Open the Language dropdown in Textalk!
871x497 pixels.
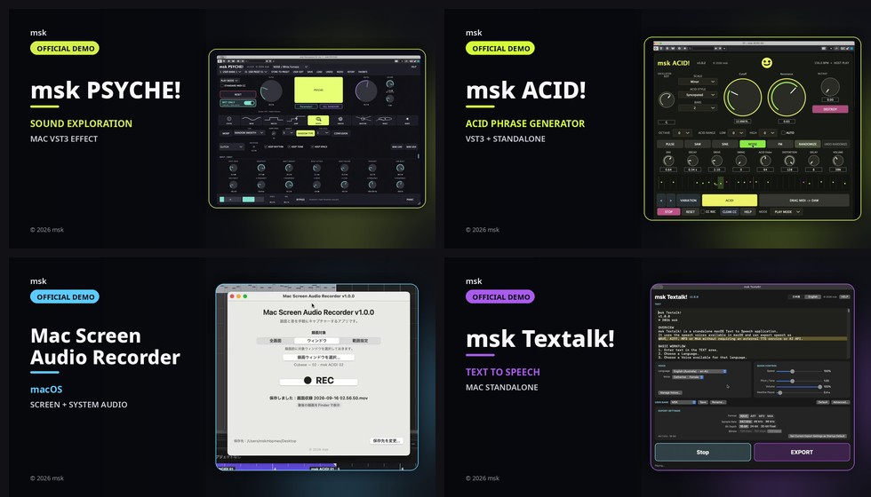coord(699,371)
